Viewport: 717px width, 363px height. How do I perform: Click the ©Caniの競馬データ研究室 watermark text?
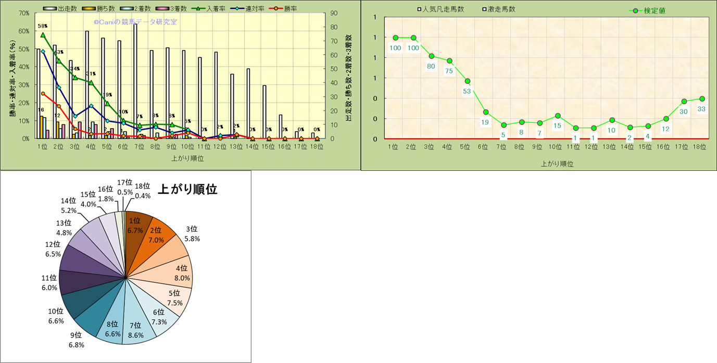click(135, 22)
